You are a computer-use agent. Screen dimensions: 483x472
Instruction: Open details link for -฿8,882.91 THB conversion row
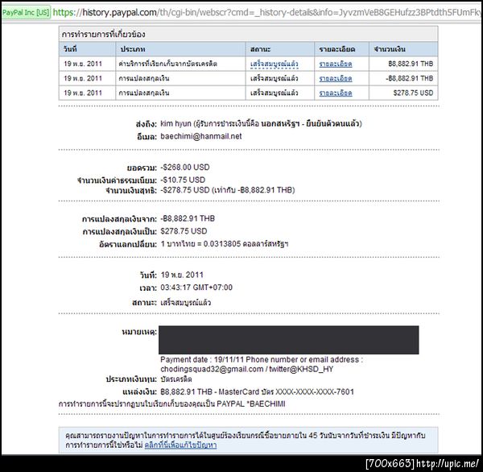point(336,78)
